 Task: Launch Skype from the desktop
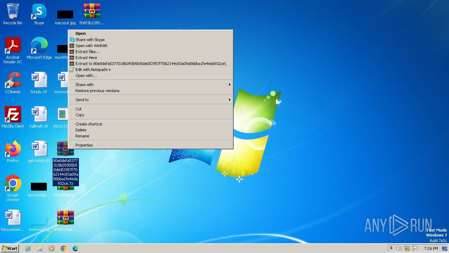(39, 14)
